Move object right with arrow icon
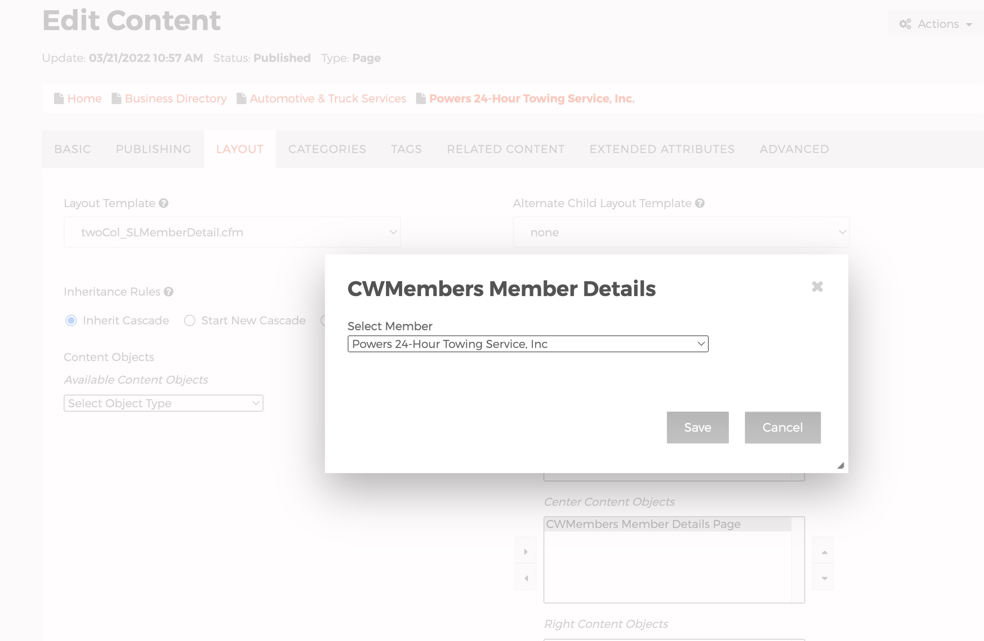Screen dimensions: 984x641 tap(526, 552)
